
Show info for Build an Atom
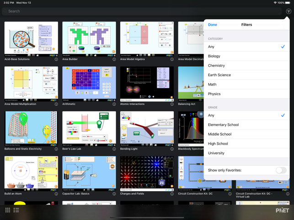point(56,194)
